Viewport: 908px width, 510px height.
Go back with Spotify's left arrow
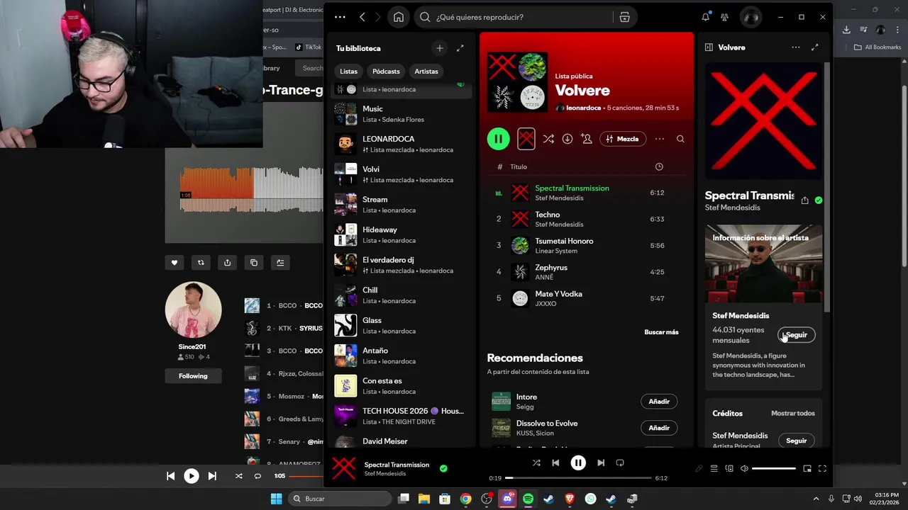[362, 17]
